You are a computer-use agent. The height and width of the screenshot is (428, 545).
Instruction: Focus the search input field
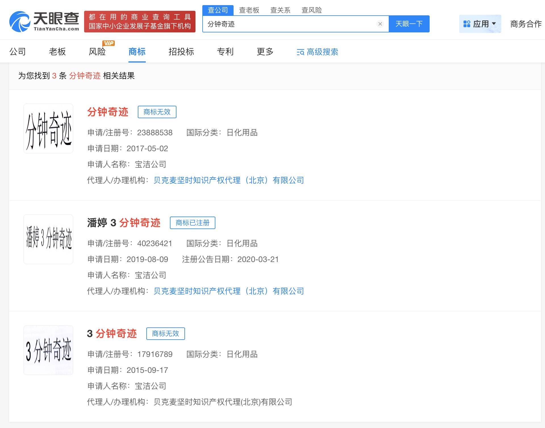click(x=290, y=24)
